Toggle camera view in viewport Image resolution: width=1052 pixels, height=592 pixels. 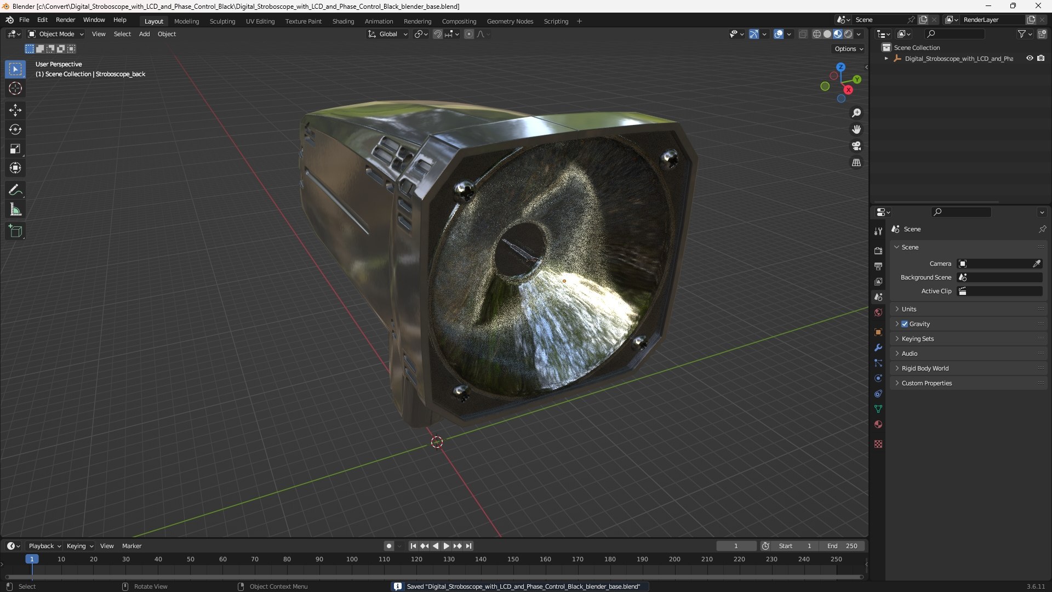pyautogui.click(x=856, y=146)
